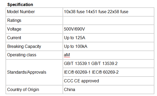Click the Up to 125A cell
Screen dimensions: 157x96
click(108, 38)
